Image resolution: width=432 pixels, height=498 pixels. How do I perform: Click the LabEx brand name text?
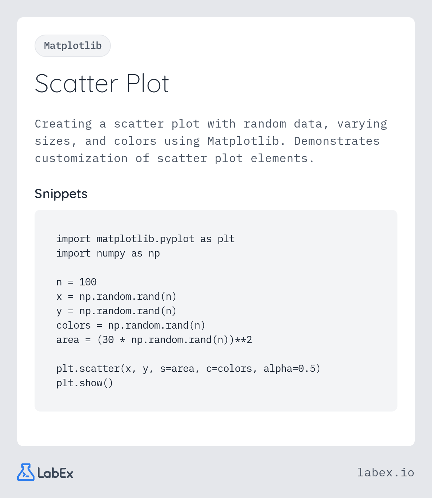55,473
